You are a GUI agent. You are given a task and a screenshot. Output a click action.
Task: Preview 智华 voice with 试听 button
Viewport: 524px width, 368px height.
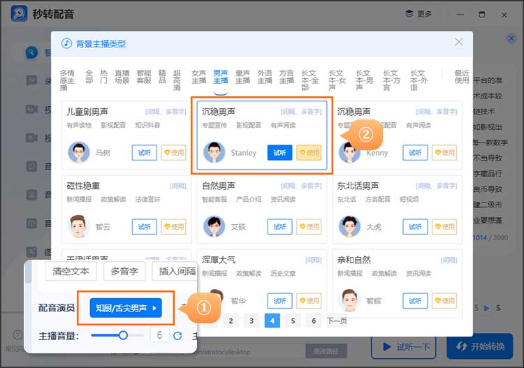click(x=279, y=301)
